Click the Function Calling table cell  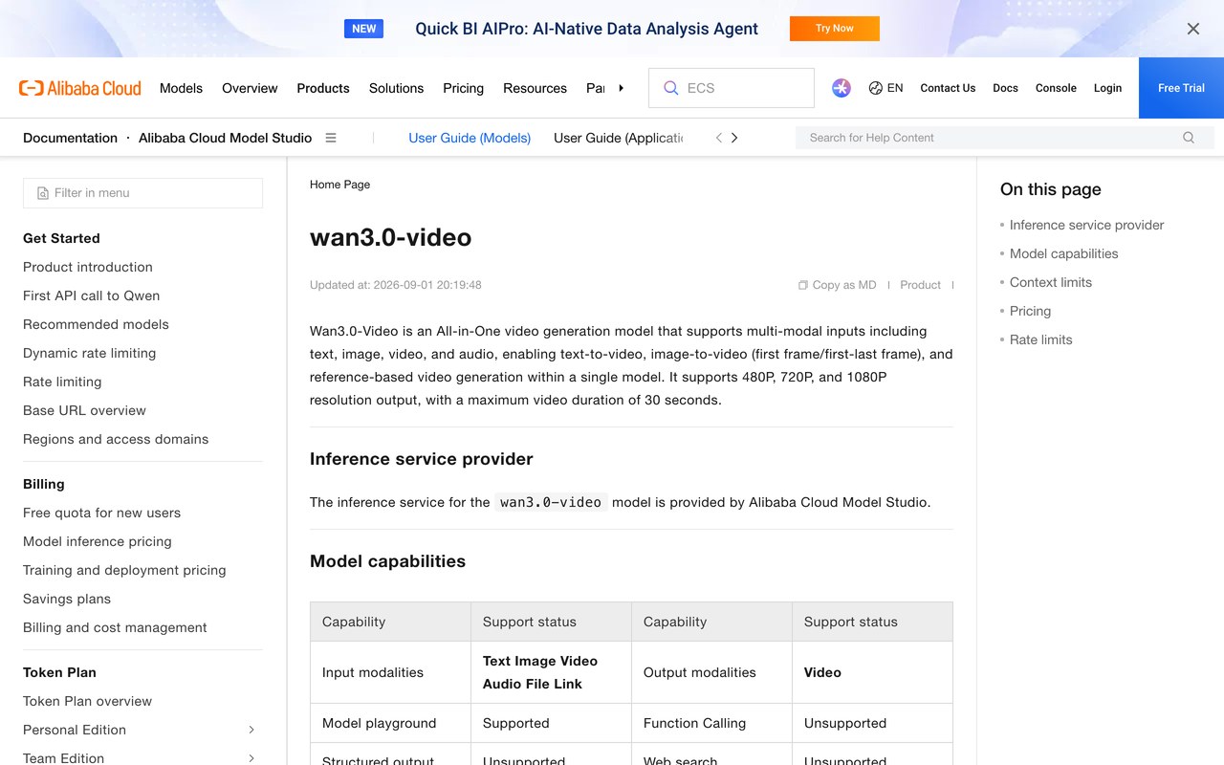(711, 723)
